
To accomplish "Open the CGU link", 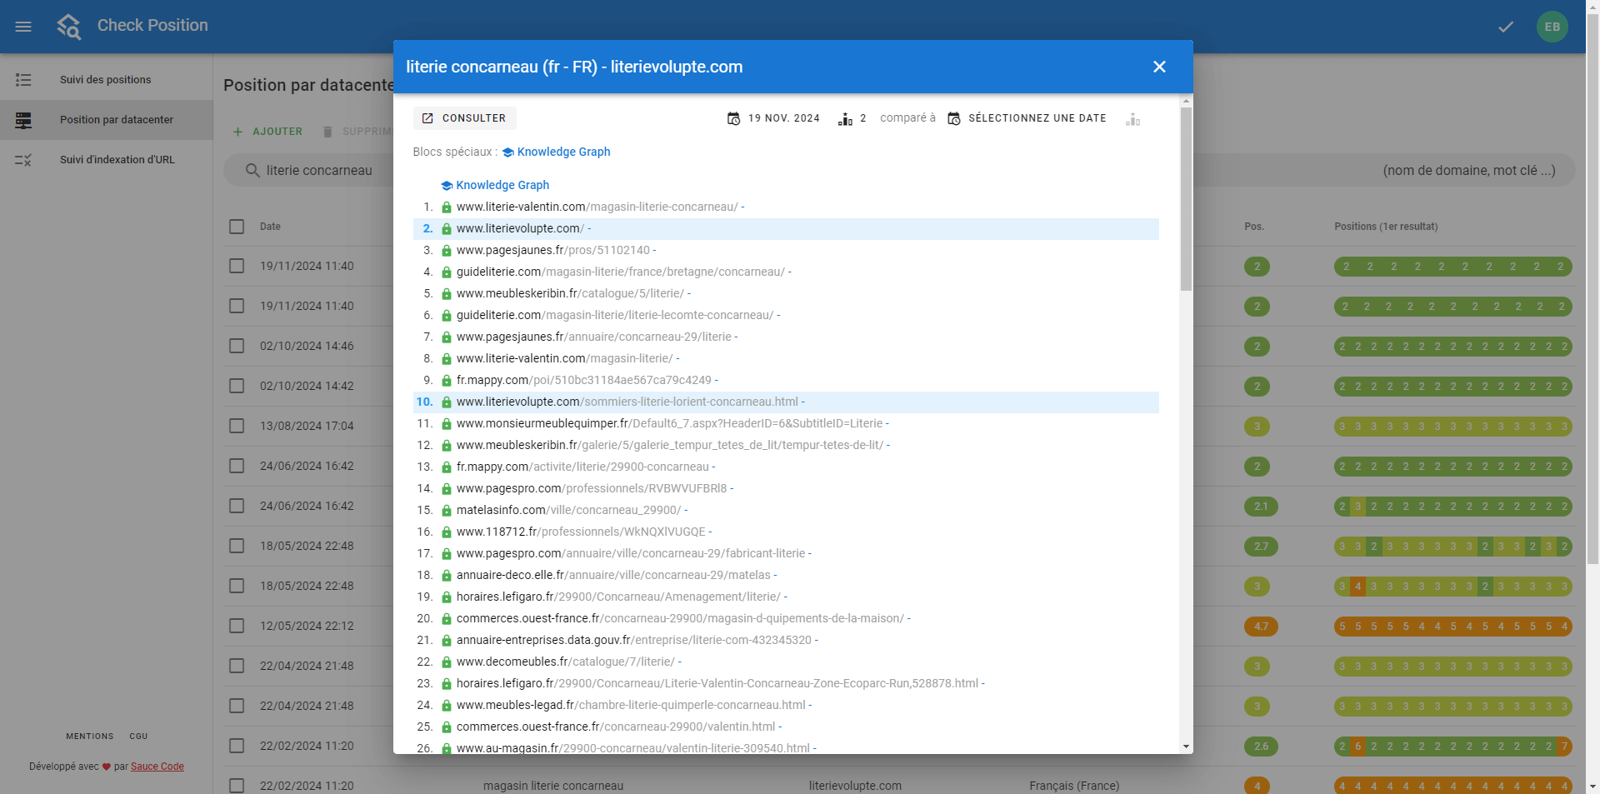I will [x=138, y=737].
